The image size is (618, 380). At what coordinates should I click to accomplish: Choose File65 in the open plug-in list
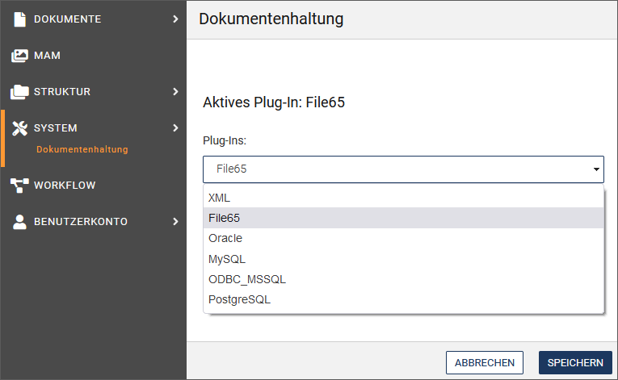[403, 218]
